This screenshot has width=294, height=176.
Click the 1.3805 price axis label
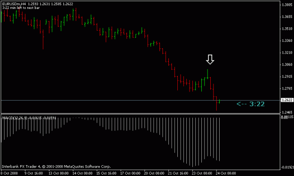coord(287,5)
